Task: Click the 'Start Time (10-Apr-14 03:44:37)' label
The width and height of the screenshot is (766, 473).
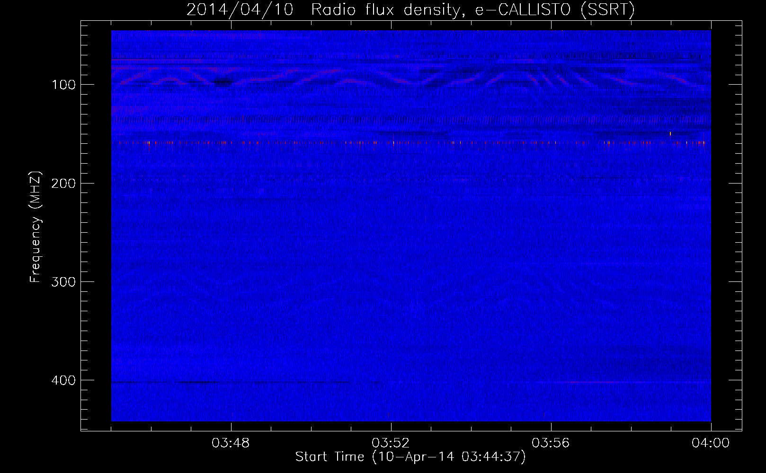Action: (410, 457)
